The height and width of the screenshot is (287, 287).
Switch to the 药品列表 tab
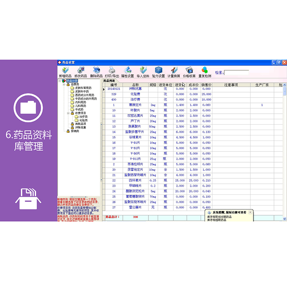(109, 81)
